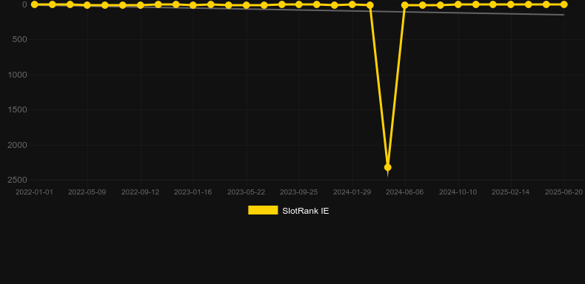
Task: Click the gray trend line's right end
Action: [x=563, y=15]
